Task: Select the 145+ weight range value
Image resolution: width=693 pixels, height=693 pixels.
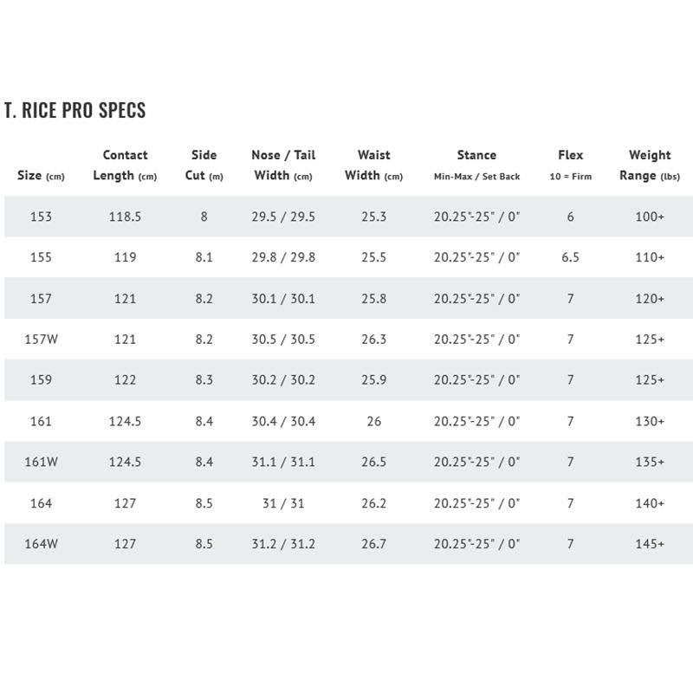Action: pos(650,544)
